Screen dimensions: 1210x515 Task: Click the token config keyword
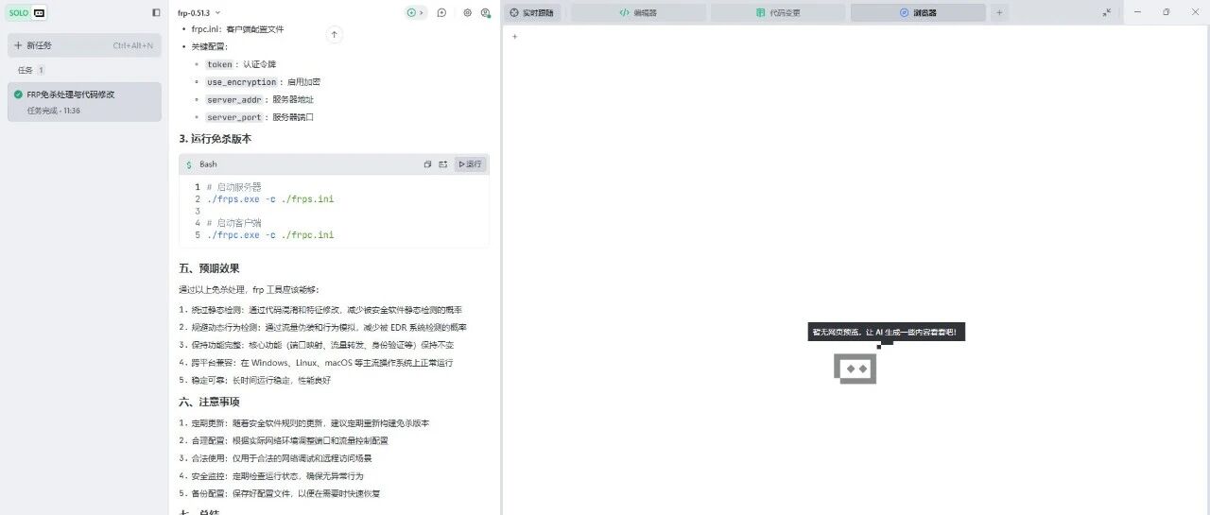[219, 64]
